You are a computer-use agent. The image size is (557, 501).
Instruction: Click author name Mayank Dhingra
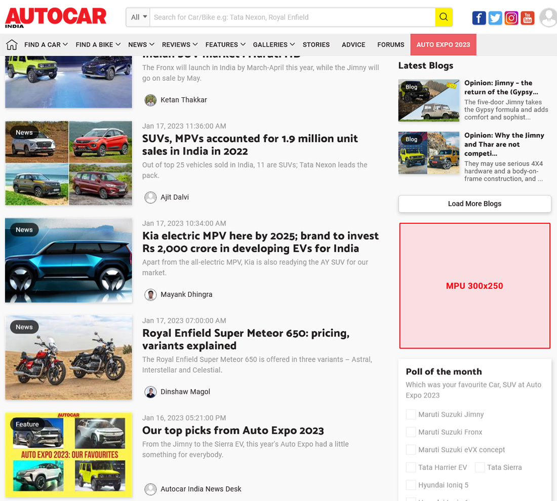186,294
